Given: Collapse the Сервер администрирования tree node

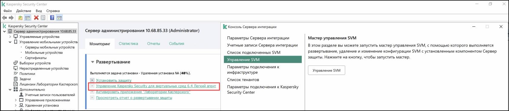Looking at the screenshot, I should [4, 31].
